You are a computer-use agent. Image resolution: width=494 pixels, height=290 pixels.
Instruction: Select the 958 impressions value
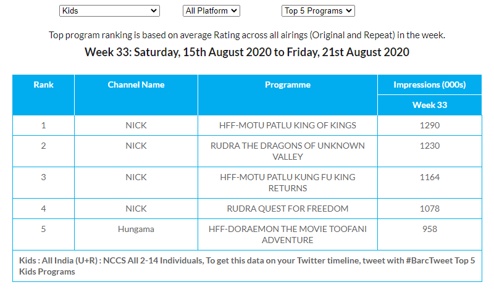tap(430, 230)
